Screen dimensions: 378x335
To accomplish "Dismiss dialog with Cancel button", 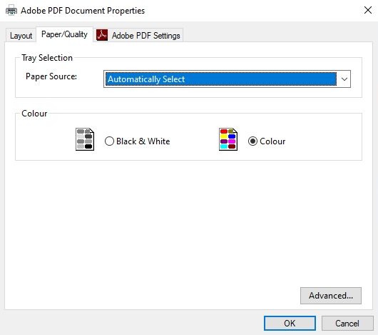I will (x=347, y=323).
